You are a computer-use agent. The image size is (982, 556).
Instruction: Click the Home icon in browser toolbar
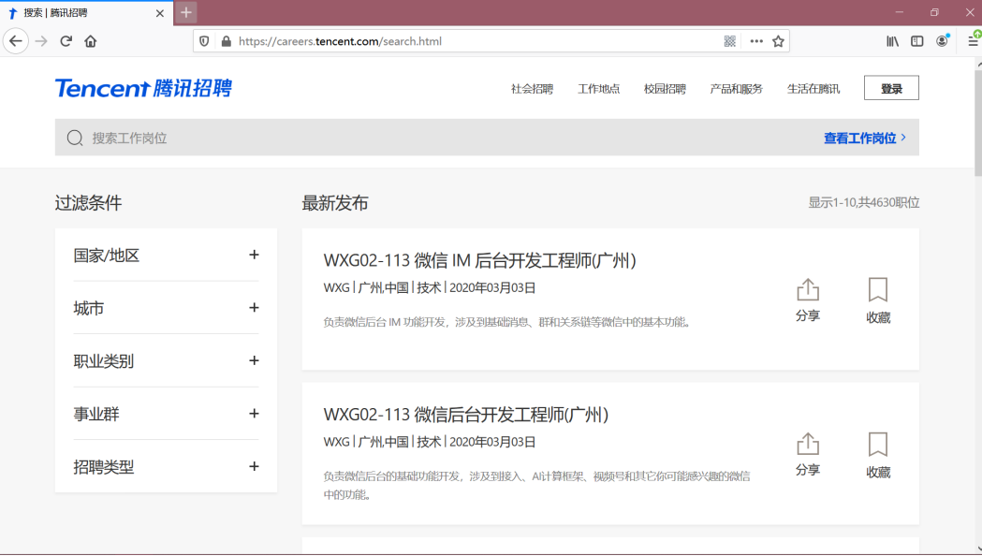pos(89,40)
